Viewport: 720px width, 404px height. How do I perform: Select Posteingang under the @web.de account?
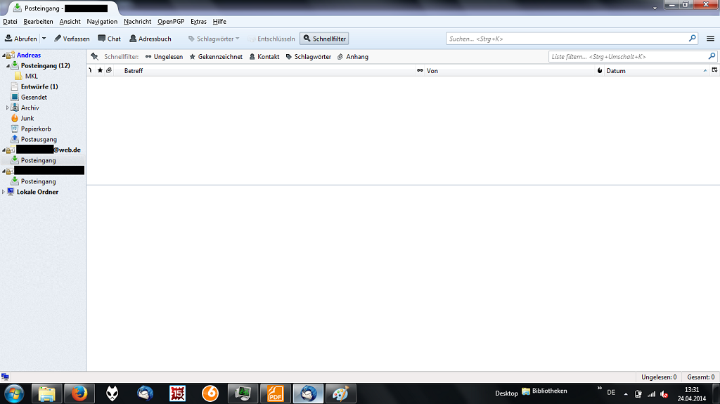coord(38,160)
